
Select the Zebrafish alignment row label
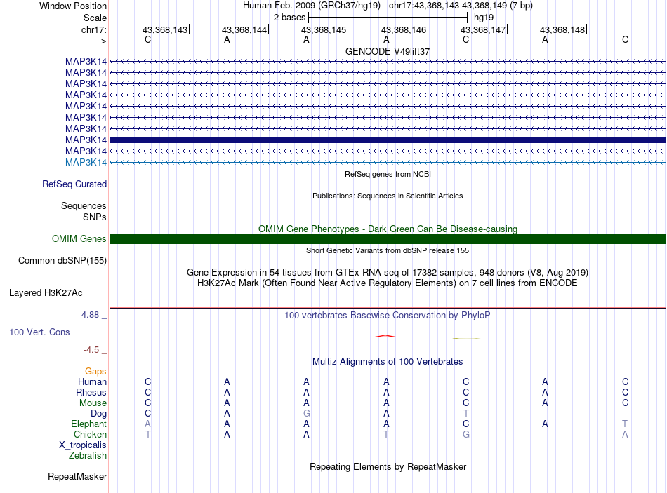pos(88,455)
